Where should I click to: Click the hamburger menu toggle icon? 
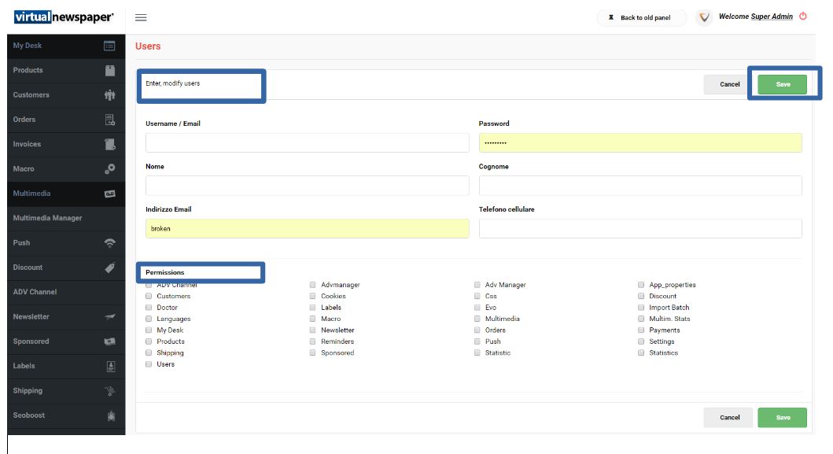pos(141,17)
